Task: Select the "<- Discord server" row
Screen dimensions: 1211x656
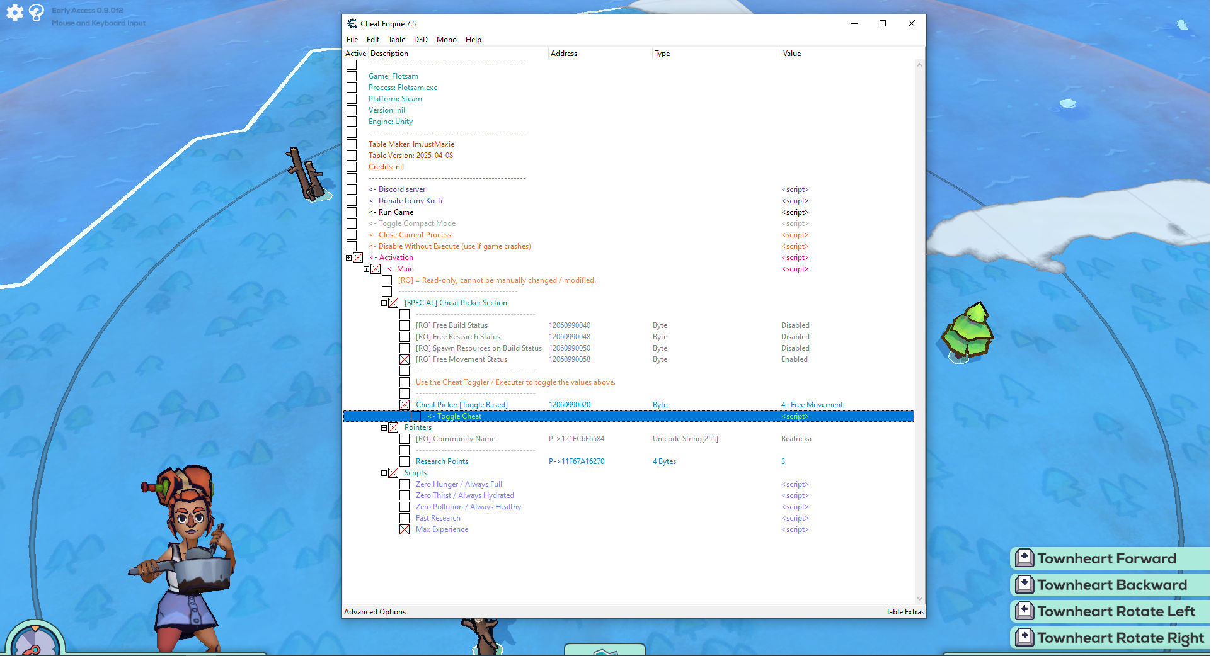Action: [397, 189]
